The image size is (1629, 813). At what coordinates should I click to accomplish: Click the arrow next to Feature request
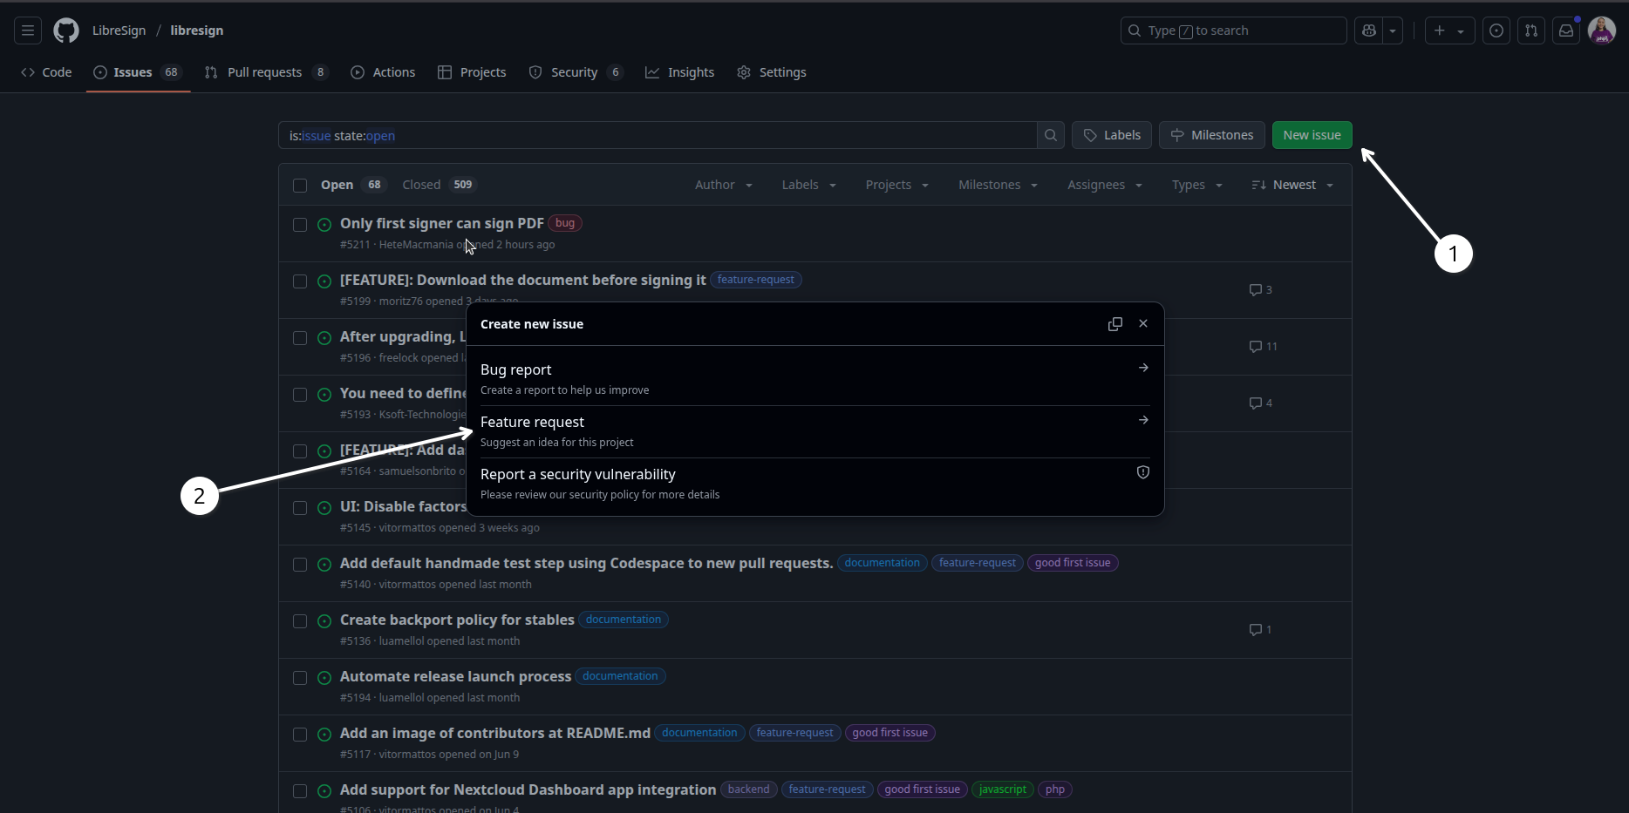point(1143,420)
